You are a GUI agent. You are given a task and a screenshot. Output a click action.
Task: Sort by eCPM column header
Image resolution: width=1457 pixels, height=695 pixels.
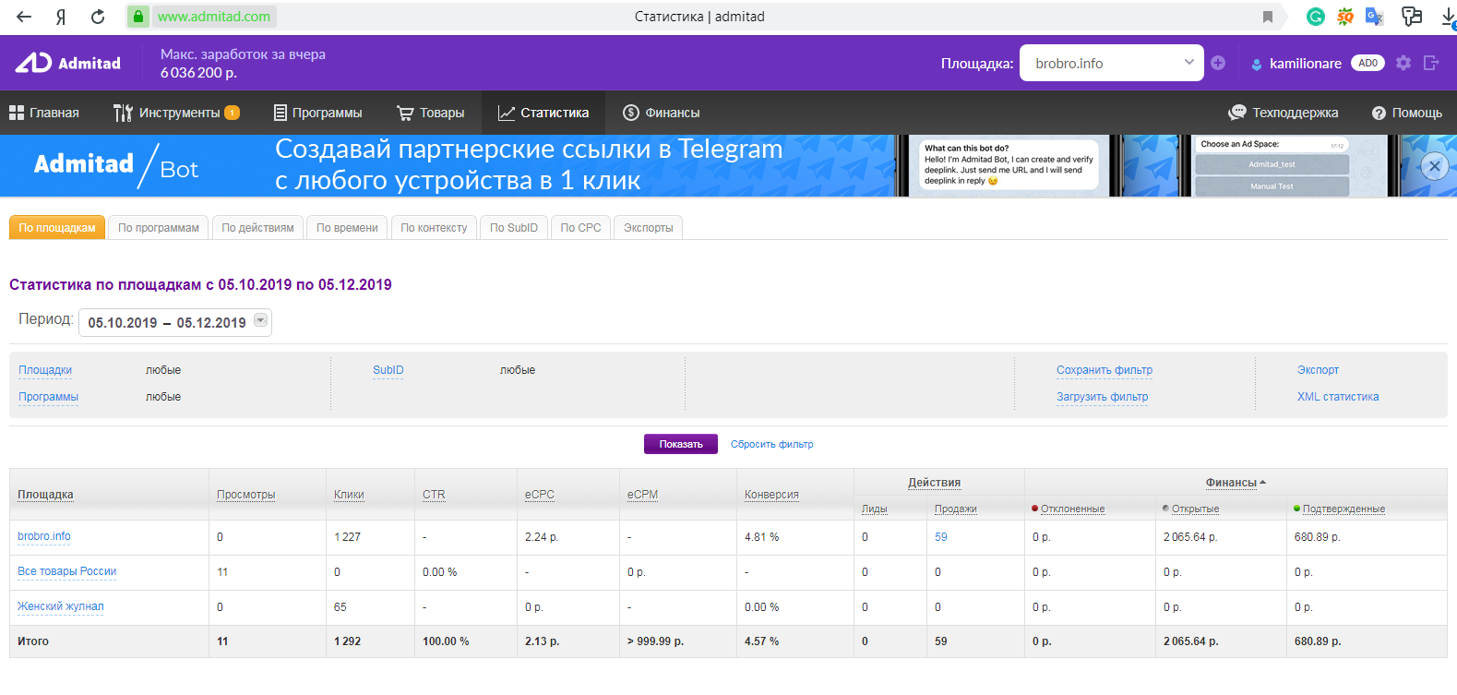tap(643, 495)
